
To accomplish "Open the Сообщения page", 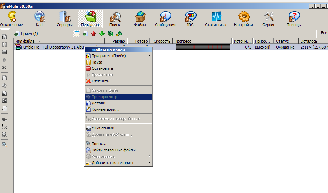I will (165, 19).
